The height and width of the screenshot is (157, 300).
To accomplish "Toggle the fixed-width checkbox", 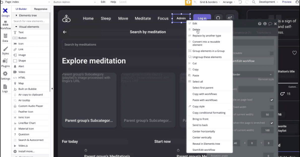I will point(272,107).
